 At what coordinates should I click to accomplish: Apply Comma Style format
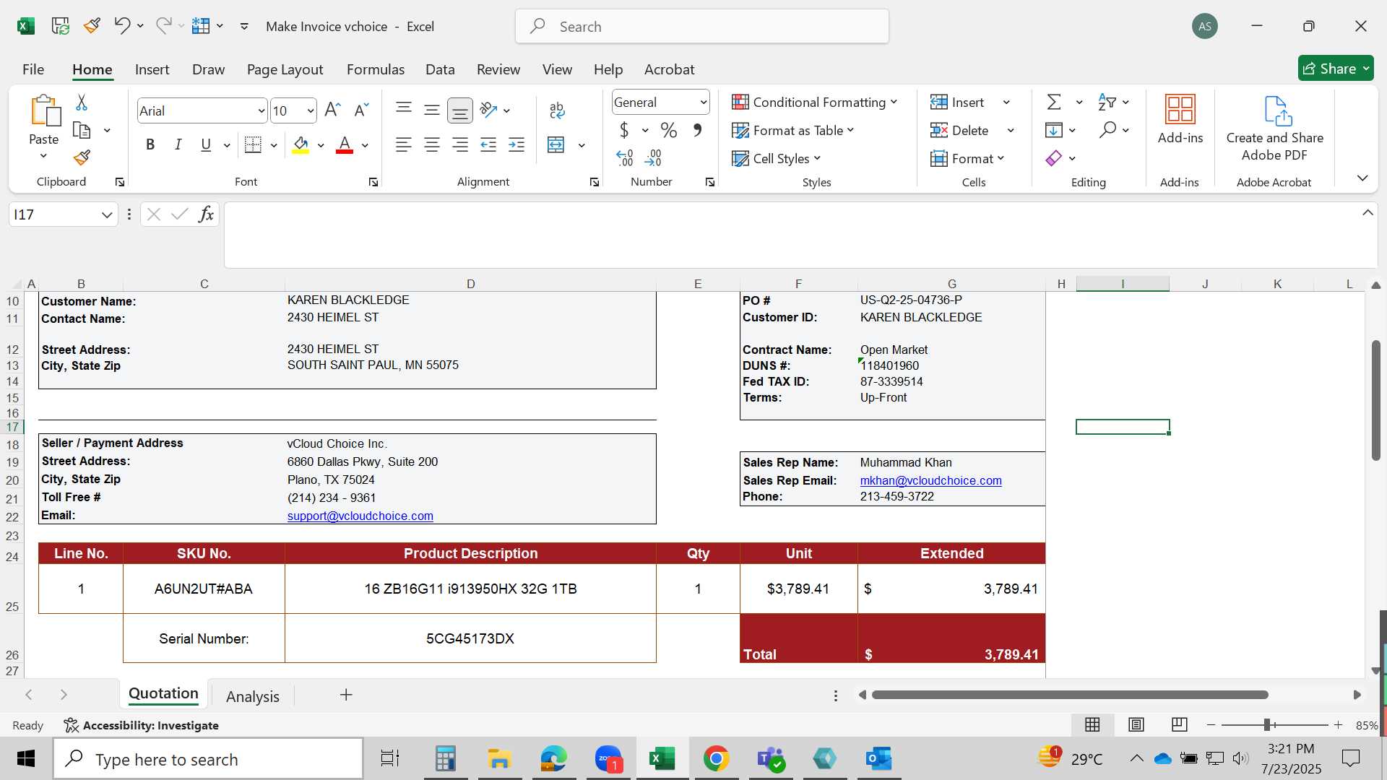697,130
